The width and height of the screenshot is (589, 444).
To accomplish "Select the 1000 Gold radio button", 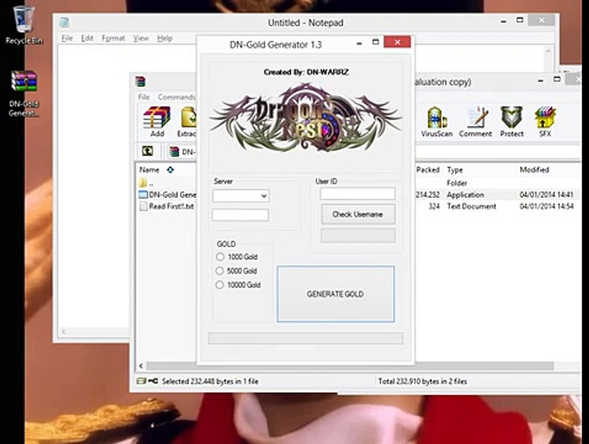I will (220, 257).
